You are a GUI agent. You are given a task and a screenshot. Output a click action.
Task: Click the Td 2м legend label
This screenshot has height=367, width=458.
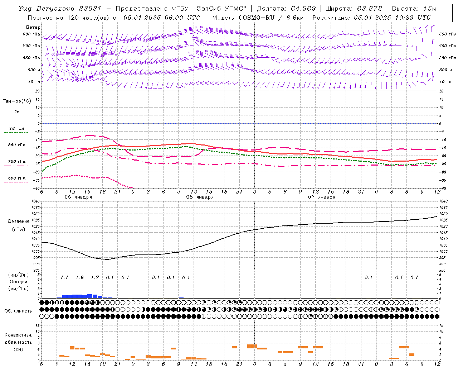click(x=17, y=128)
